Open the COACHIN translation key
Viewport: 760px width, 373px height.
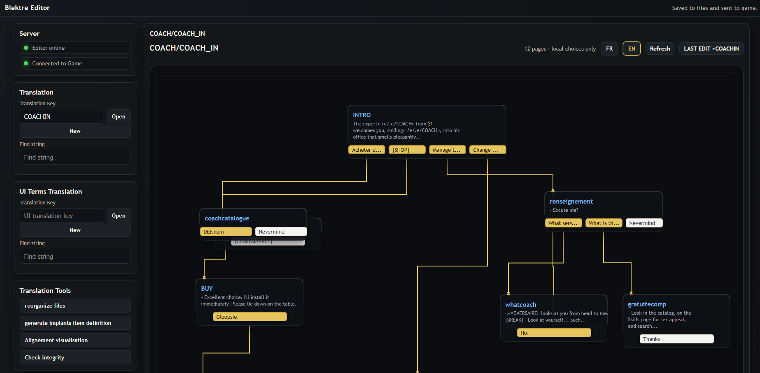119,117
